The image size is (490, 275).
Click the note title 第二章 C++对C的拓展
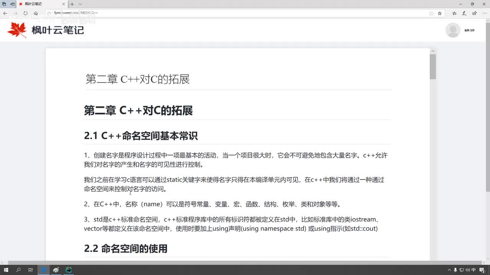(138, 79)
